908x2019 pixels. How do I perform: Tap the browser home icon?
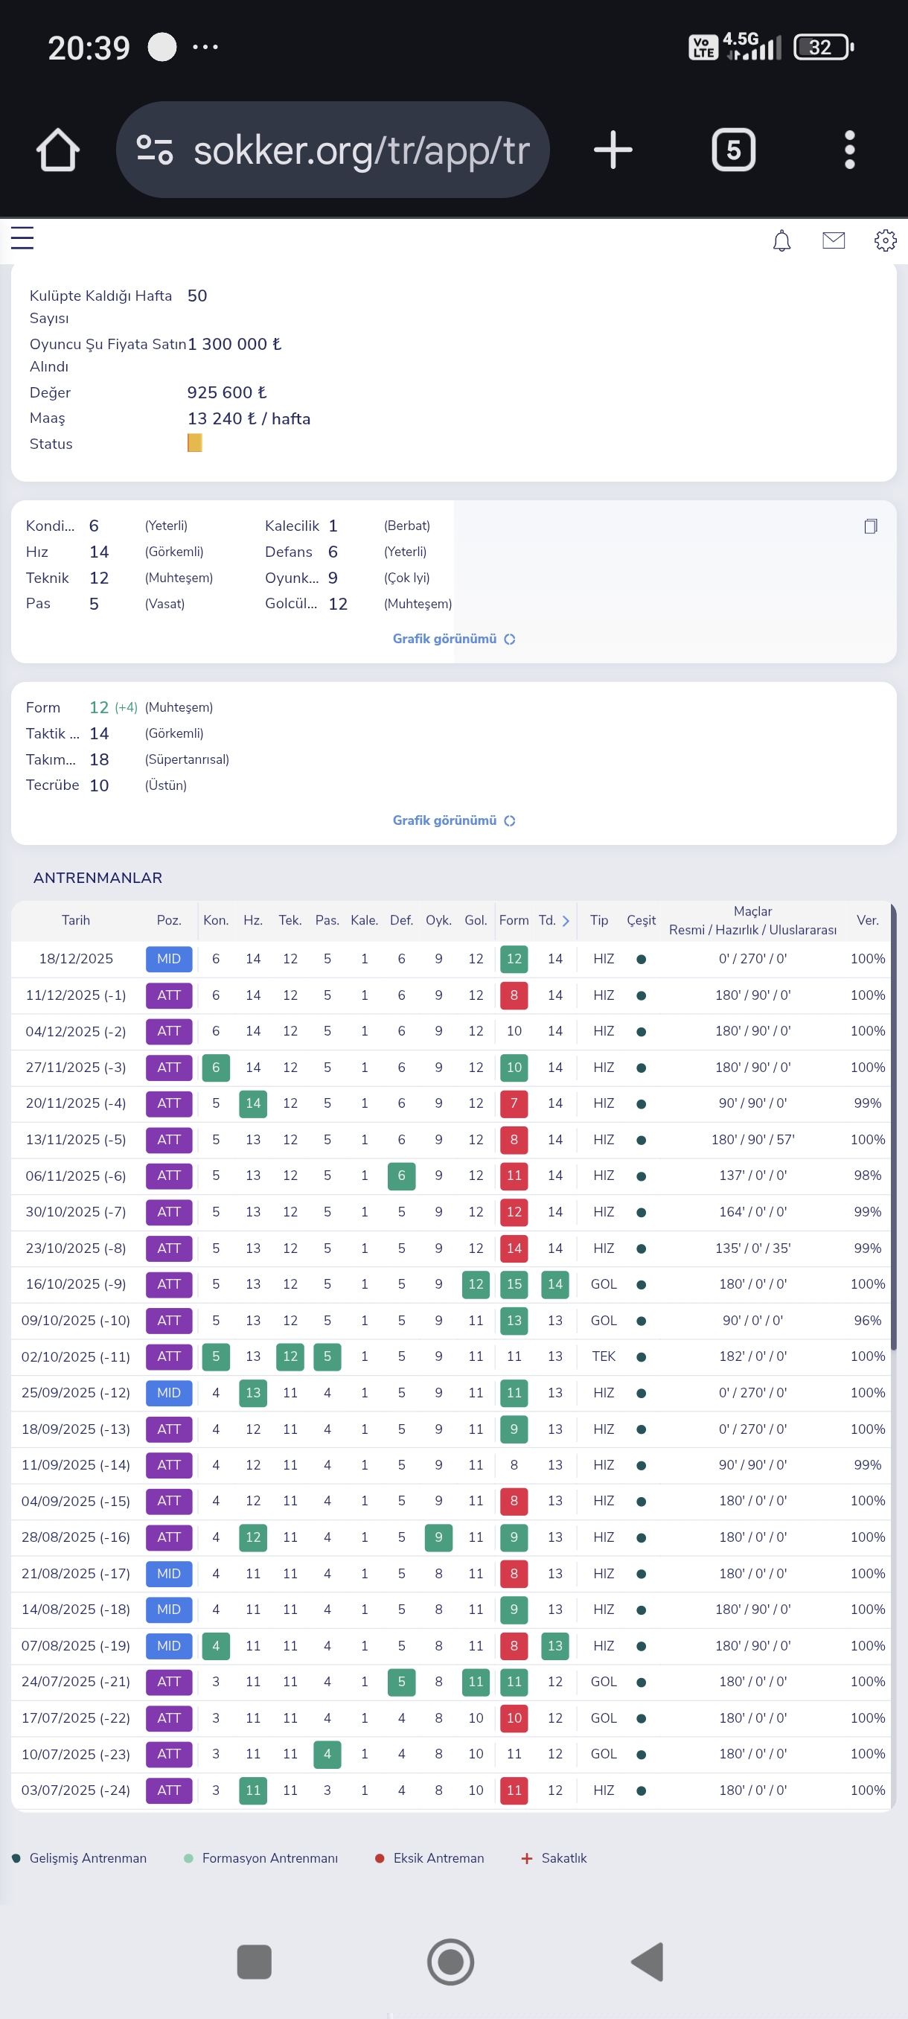click(x=58, y=150)
